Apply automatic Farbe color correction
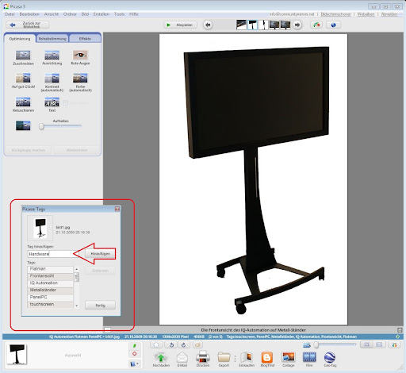406x373 pixels. click(80, 79)
